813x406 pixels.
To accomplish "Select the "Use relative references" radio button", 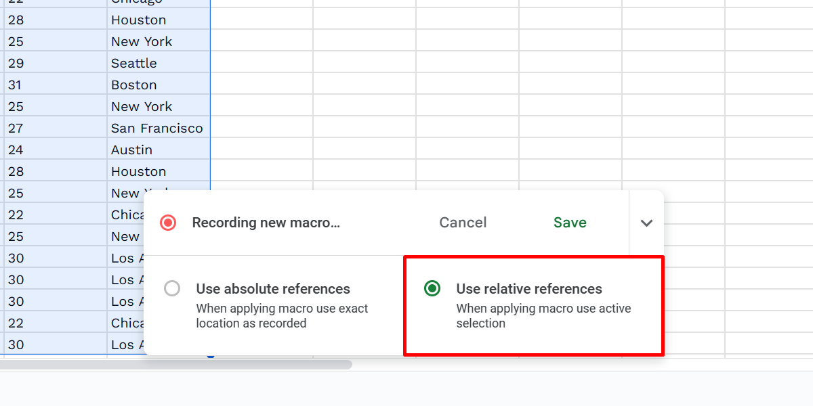I will tap(432, 288).
